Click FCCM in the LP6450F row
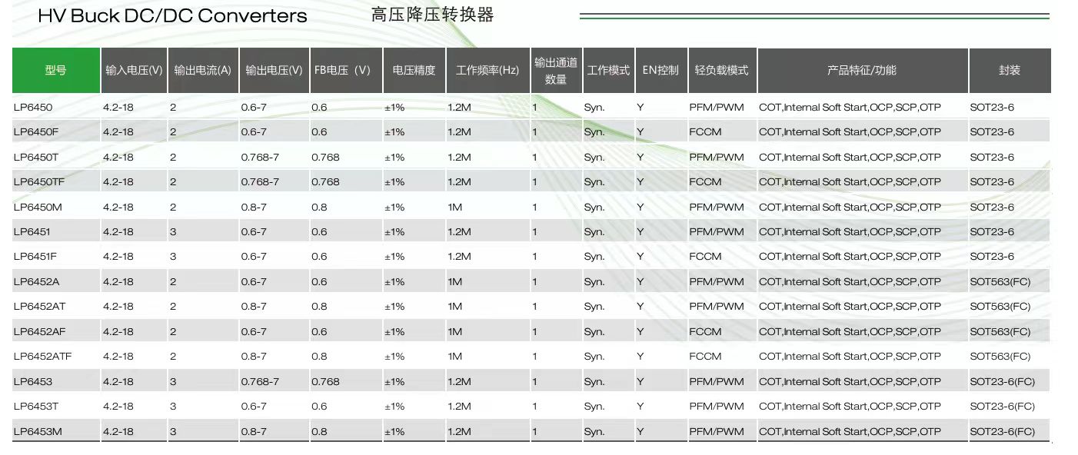This screenshot has height=455, width=1078. click(705, 132)
